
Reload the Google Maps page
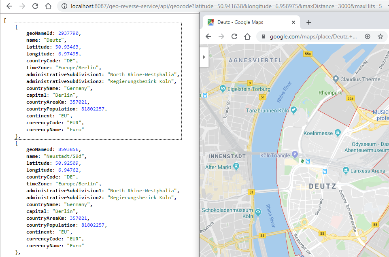(234, 36)
